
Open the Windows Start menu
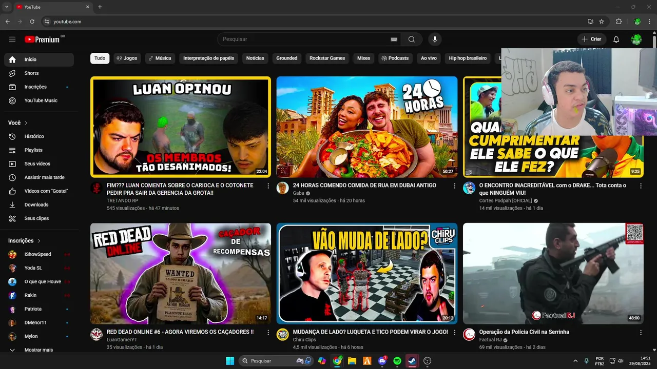point(230,361)
